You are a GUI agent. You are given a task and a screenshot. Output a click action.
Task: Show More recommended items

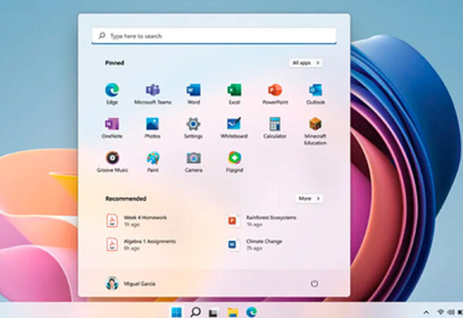tap(309, 198)
